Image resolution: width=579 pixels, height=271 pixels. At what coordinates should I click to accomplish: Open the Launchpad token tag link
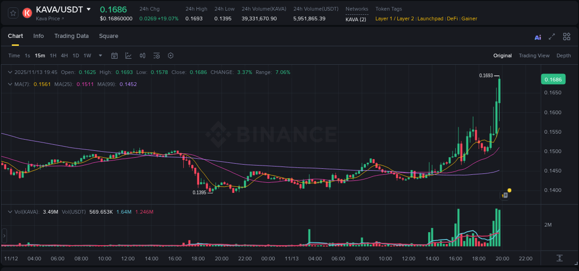[x=430, y=19]
